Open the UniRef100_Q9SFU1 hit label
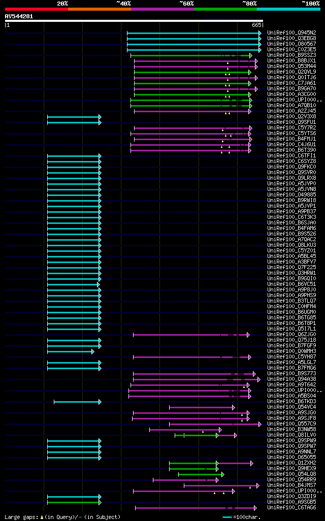 292,122
